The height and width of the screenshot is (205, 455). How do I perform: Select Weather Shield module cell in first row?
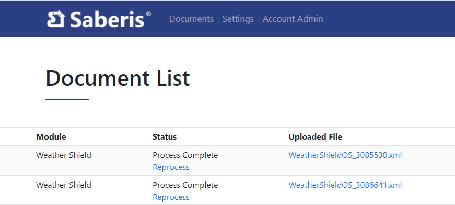coord(64,155)
